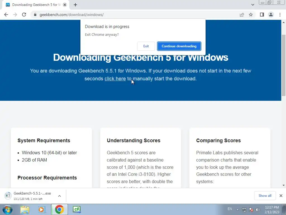Image resolution: width=286 pixels, height=215 pixels.
Task: Launch Windows Media Player from the taskbar
Action: [x=42, y=209]
